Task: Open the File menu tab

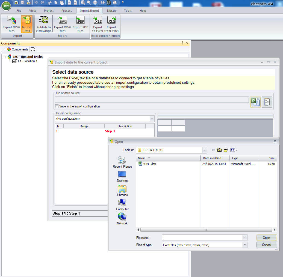Action: [x=19, y=11]
